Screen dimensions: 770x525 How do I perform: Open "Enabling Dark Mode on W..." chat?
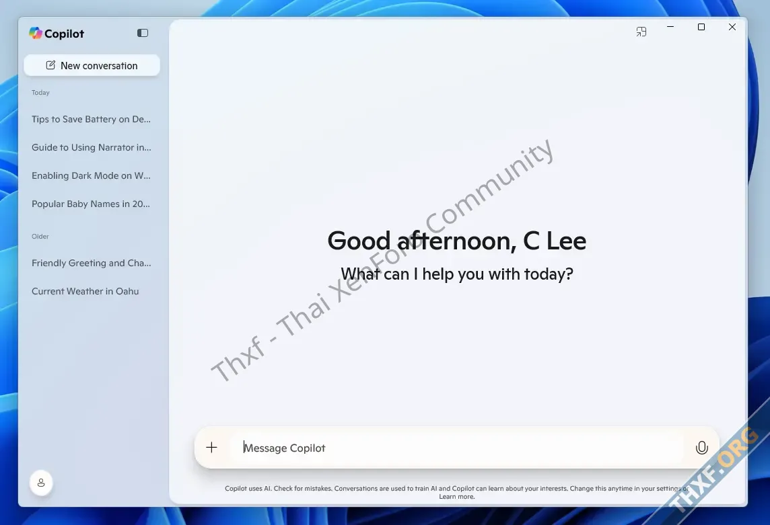click(x=92, y=175)
